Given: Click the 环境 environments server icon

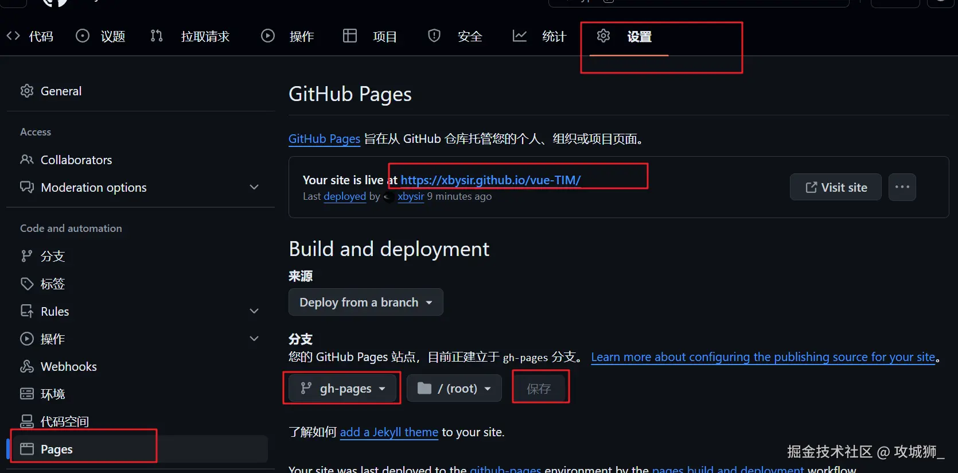Looking at the screenshot, I should 27,394.
